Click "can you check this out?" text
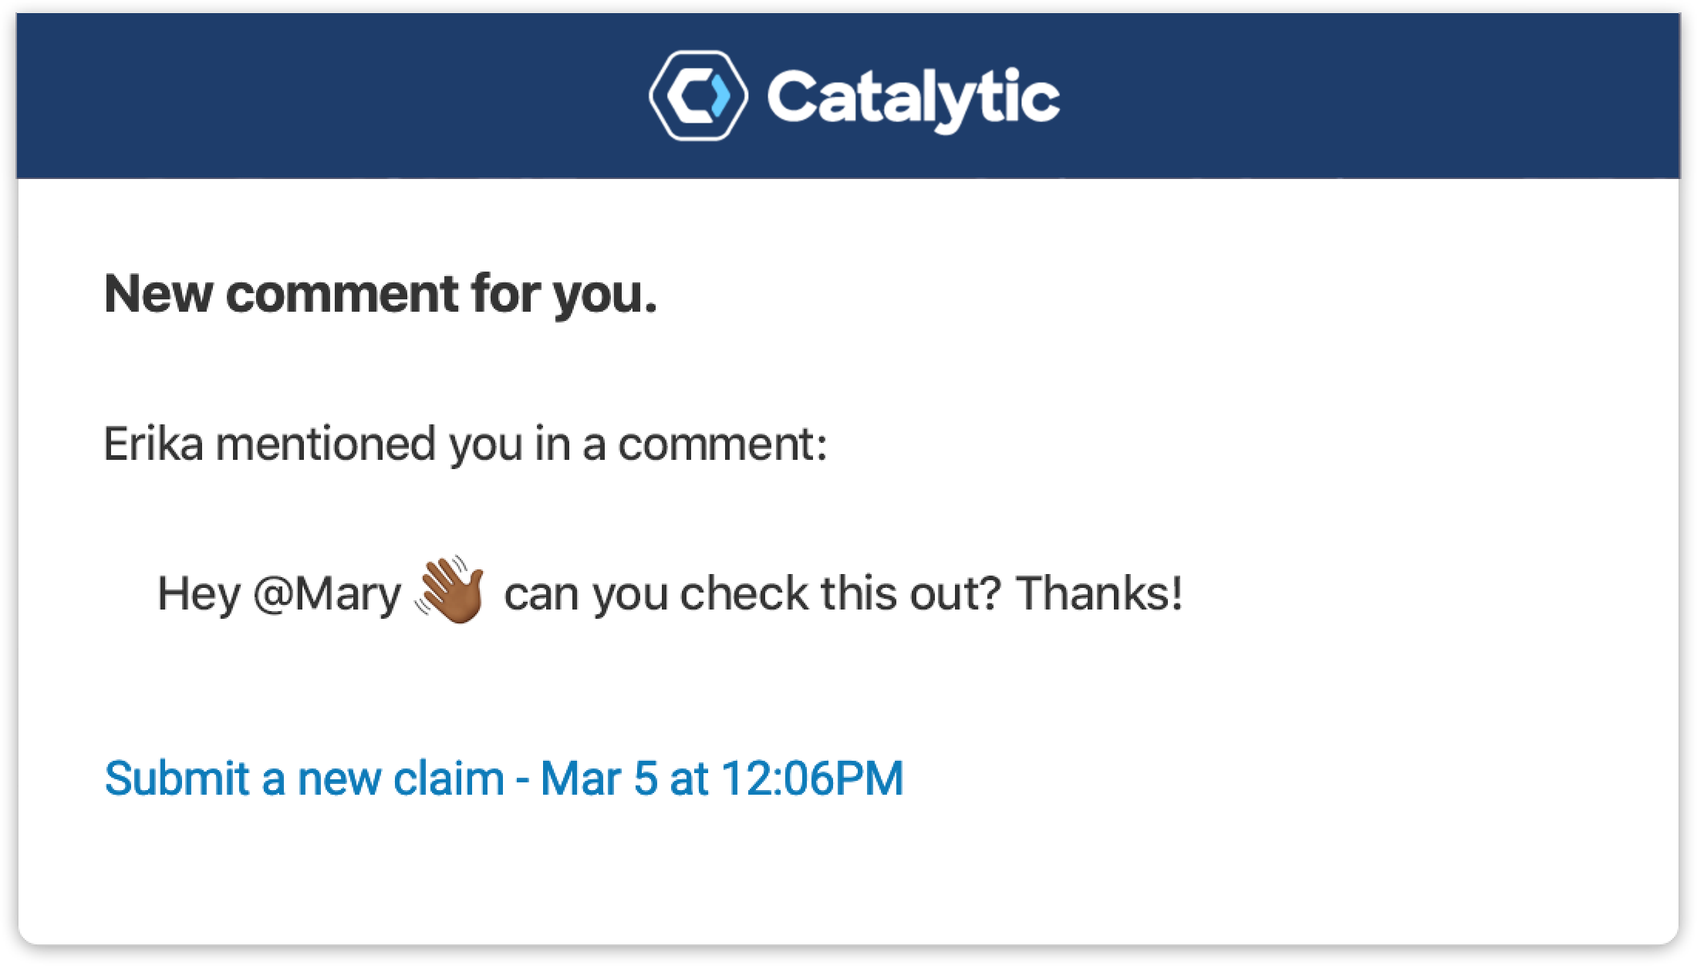This screenshot has width=1697, height=966. point(752,594)
